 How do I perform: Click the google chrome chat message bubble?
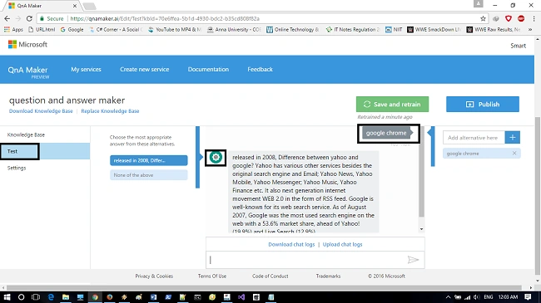pos(386,133)
